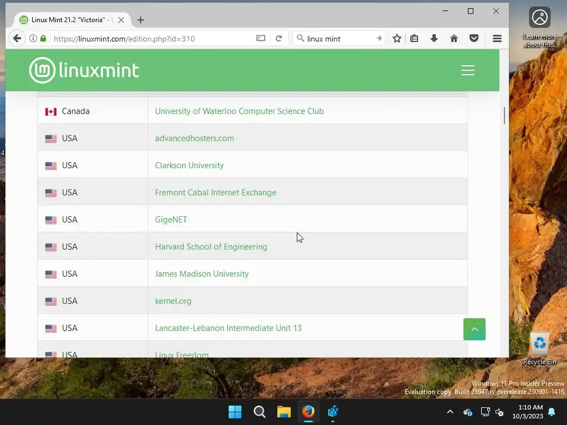Open Firefox hamburger menu
Screen dimensions: 567x425
pyautogui.click(x=497, y=38)
